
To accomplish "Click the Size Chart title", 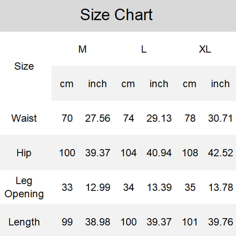I will tap(117, 15).
